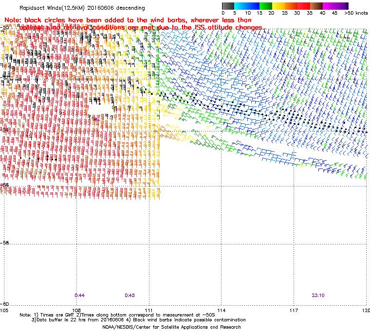
Task: Click the '117' longitude axis label
Action: tap(294, 310)
